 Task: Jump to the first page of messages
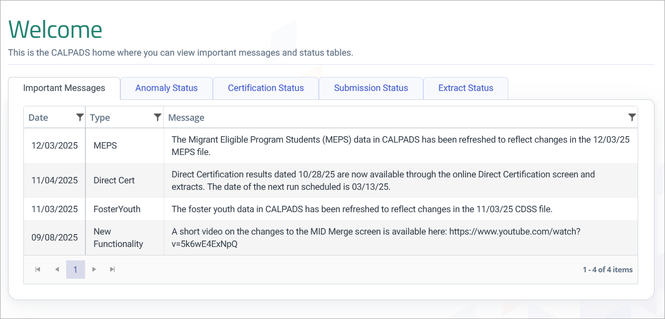pyautogui.click(x=37, y=269)
